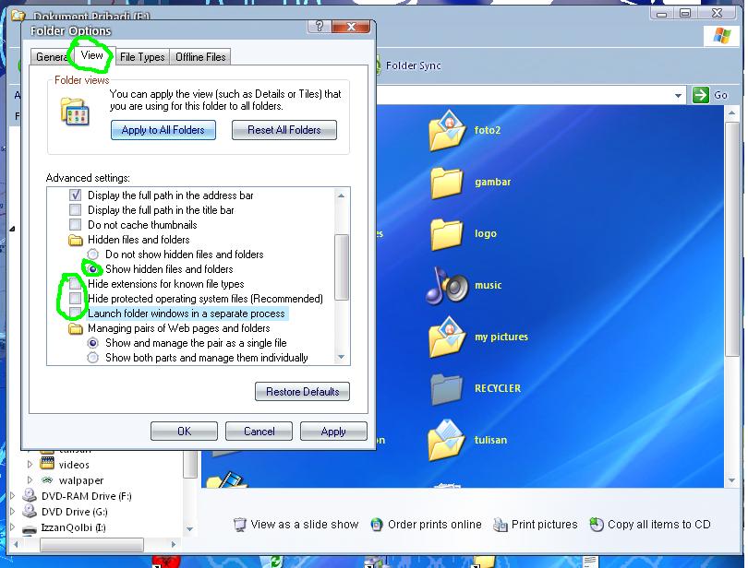Click Apply to All Folders
The image size is (748, 568).
163,130
